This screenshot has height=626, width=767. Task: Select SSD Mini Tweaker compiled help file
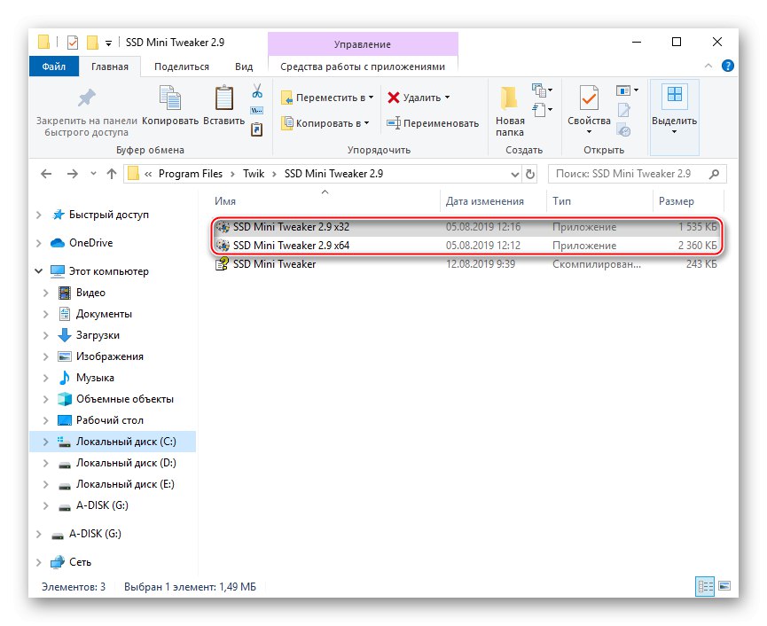point(466,264)
